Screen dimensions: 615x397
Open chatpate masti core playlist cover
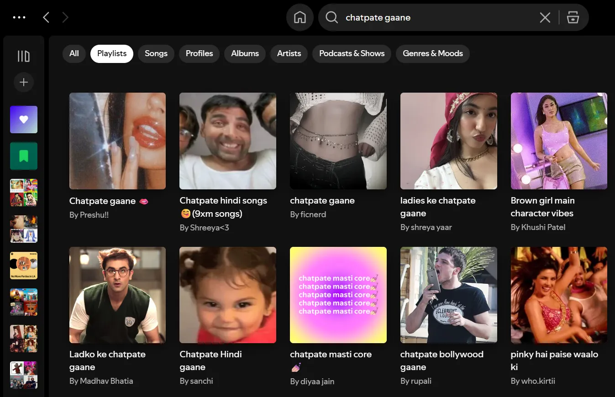coord(338,295)
